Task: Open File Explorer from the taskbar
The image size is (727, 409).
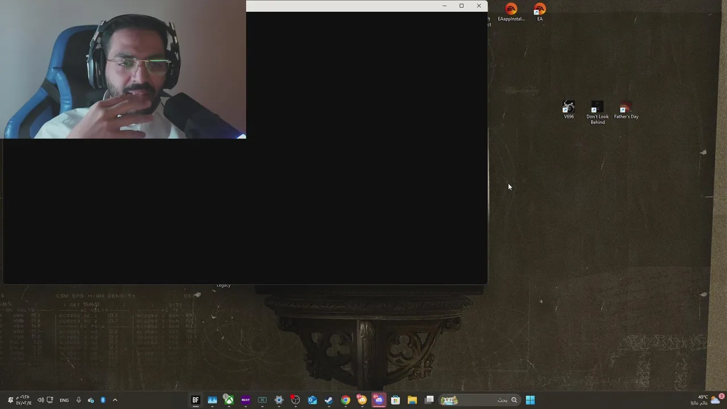Action: [x=412, y=400]
